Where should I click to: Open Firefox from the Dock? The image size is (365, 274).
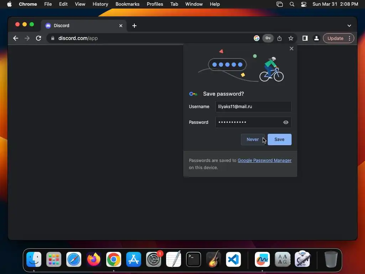[x=94, y=259]
